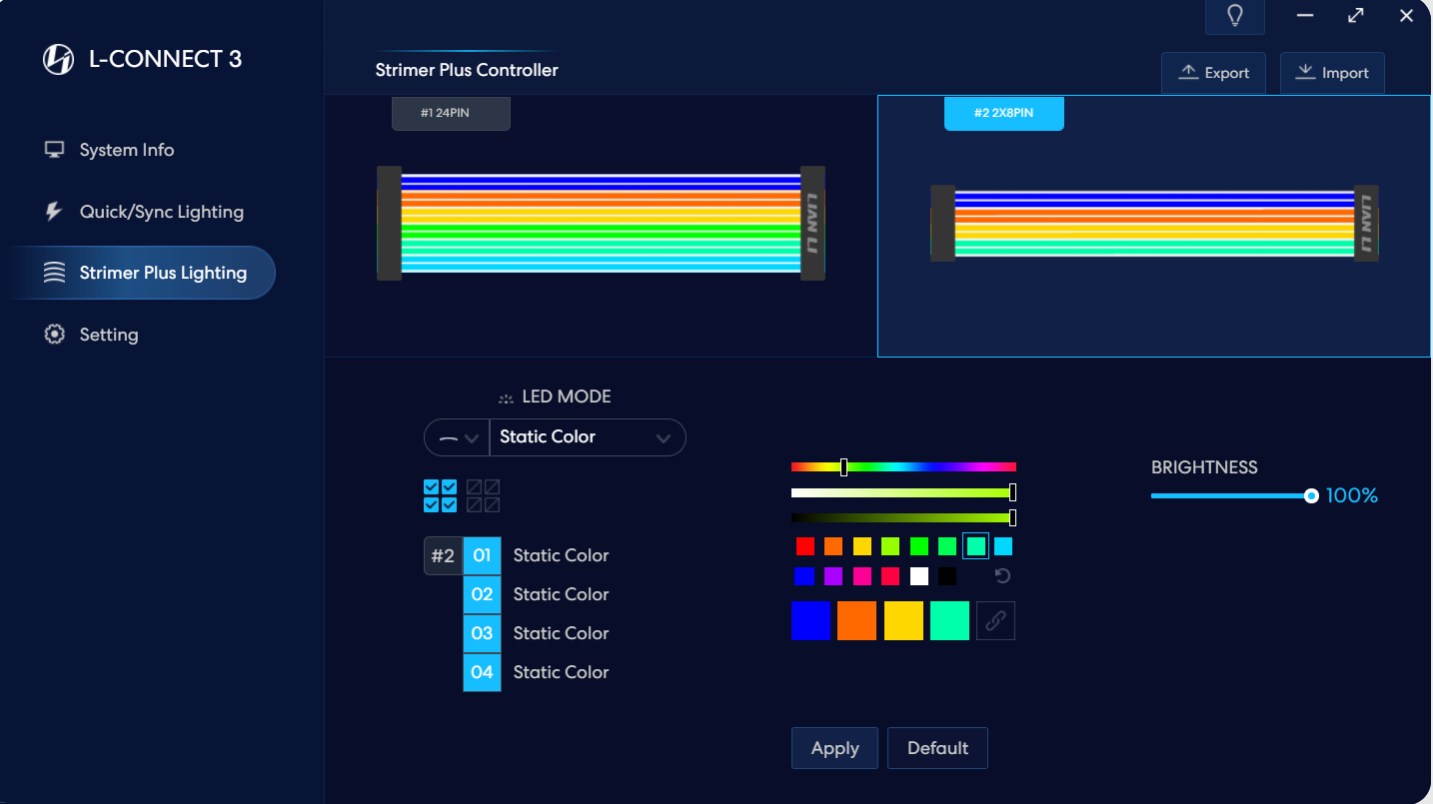Click the #2 group label button
The width and height of the screenshot is (1433, 804).
click(x=443, y=555)
